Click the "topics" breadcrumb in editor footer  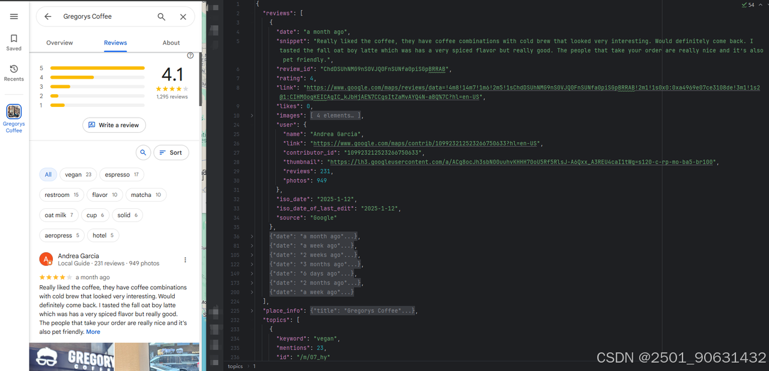pos(235,366)
